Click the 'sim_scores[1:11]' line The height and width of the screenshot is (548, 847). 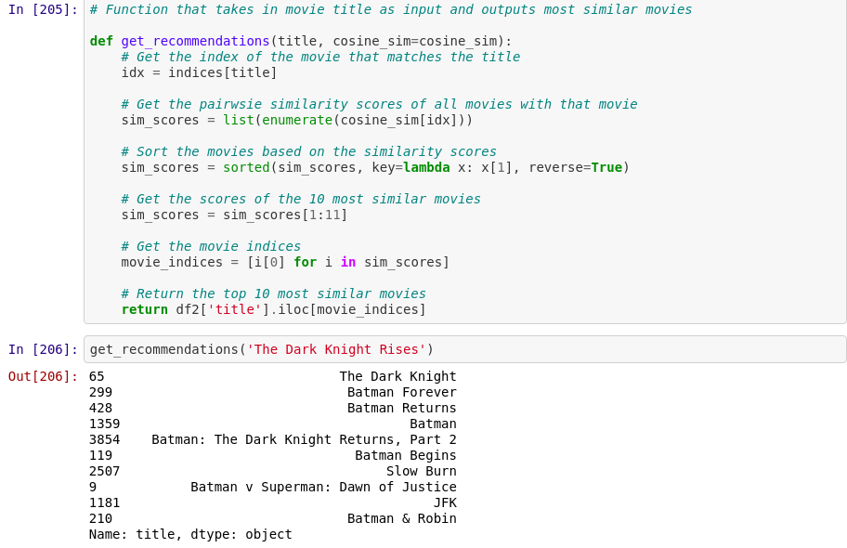tap(234, 215)
